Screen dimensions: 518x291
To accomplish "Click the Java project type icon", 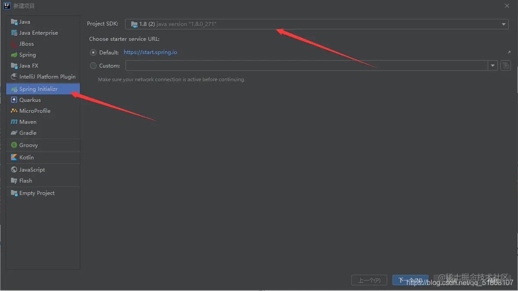I will (x=14, y=22).
